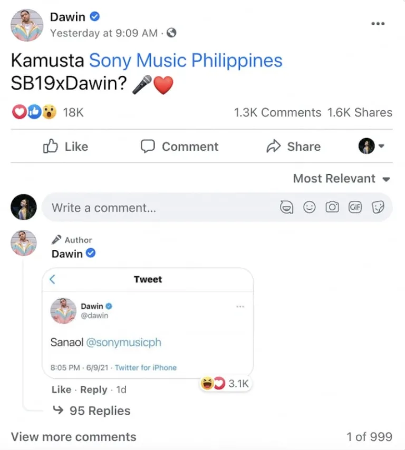The width and height of the screenshot is (405, 450).
Task: Open the three-dot post options menu
Action: coord(378,24)
